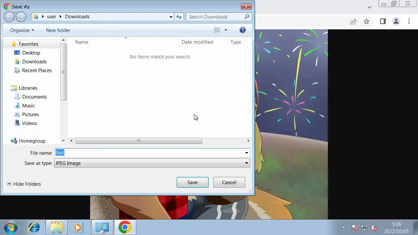Click the volume muted tray icon

pos(374,228)
